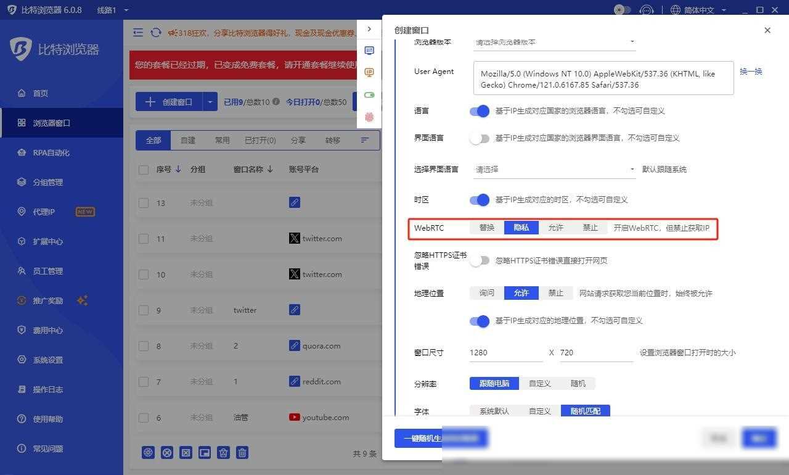Click the link platform icon in row 13
This screenshot has width=789, height=475.
pyautogui.click(x=295, y=202)
